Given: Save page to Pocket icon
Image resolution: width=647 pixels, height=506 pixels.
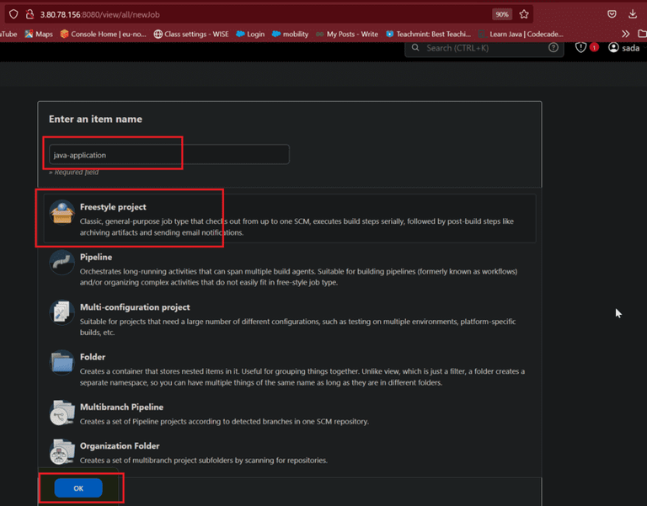Looking at the screenshot, I should (612, 14).
